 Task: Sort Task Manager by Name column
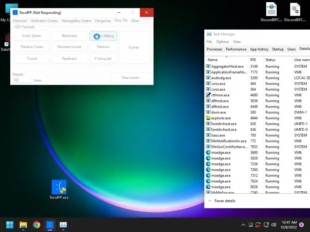[x=226, y=60]
